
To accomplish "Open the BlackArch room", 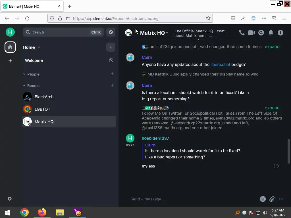I will click(x=69, y=97).
